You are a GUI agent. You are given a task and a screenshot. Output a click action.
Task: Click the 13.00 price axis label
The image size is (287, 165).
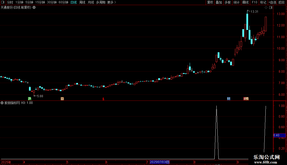click(281, 14)
